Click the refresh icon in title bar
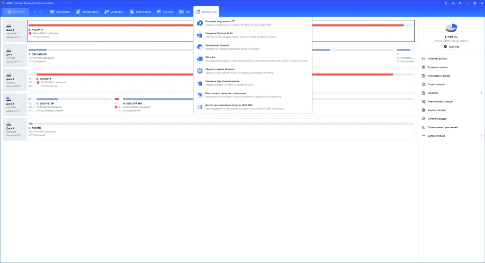This screenshot has height=263, width=485. (453, 3)
